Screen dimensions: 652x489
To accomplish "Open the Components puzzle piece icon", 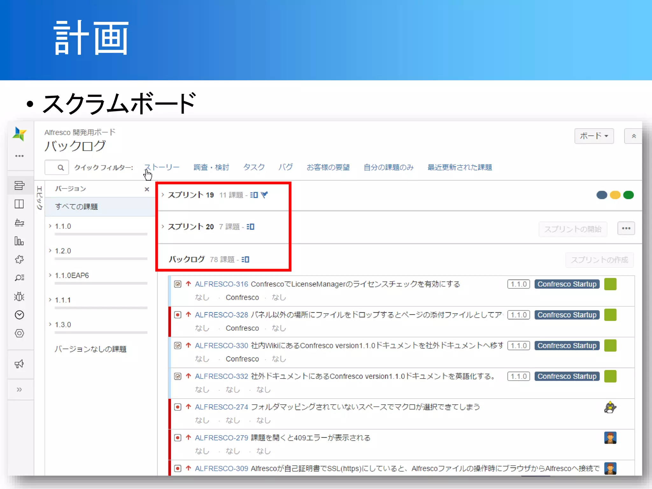I will tap(19, 259).
